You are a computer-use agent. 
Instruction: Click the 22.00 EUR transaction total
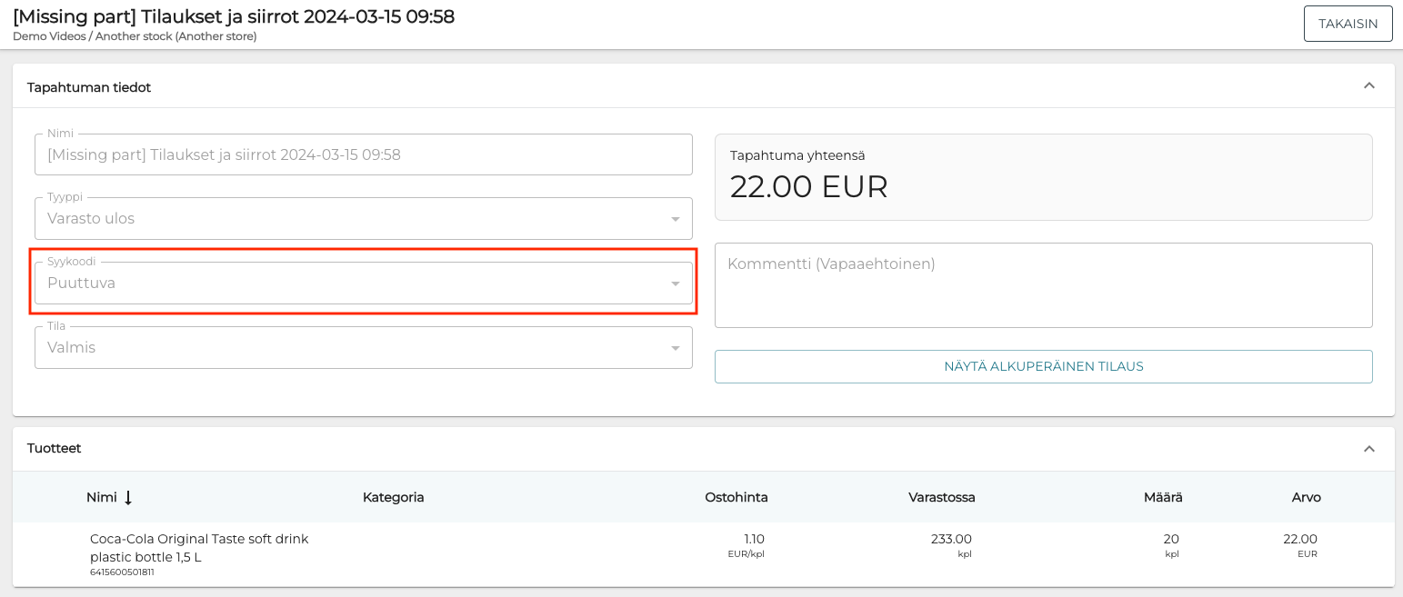pos(808,186)
